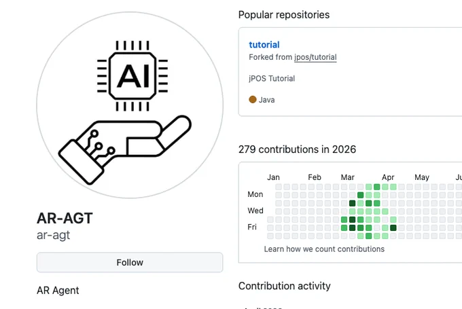Select the only medium green Monday contribution cell

[360, 195]
